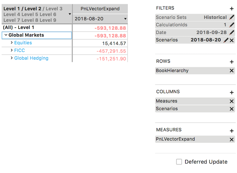Edit the Scenario Sets filter

click(x=232, y=17)
